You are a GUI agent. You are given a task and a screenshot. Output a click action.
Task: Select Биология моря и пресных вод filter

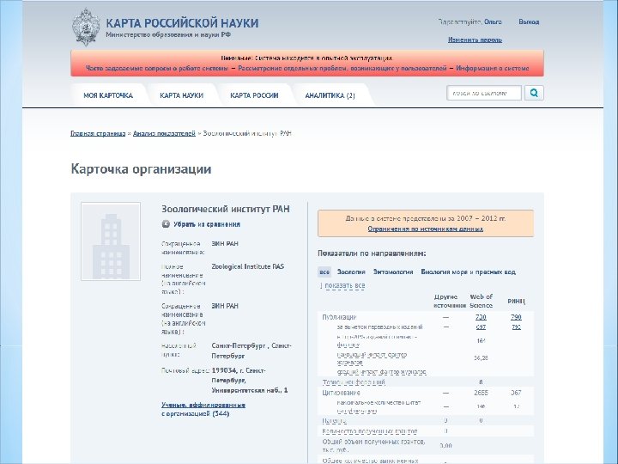click(x=469, y=272)
